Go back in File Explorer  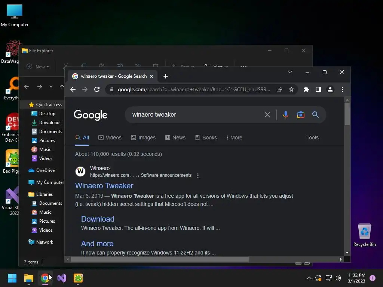(27, 87)
